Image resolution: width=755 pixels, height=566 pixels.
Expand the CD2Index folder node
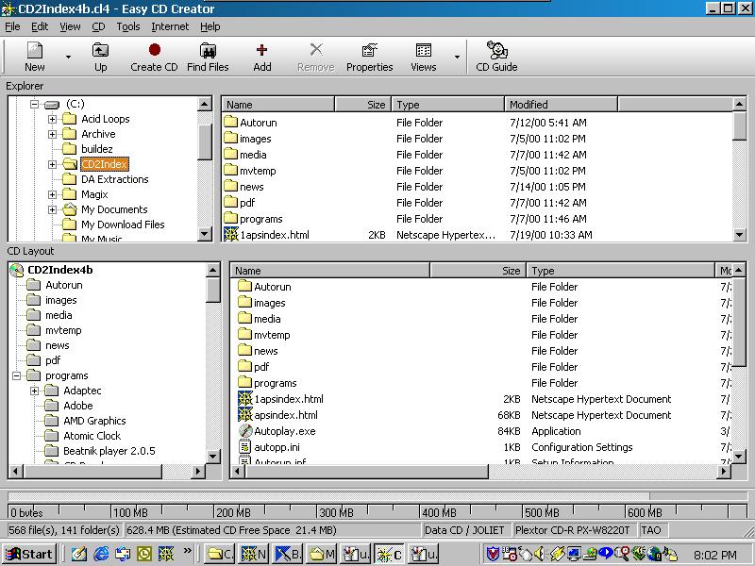[x=52, y=164]
